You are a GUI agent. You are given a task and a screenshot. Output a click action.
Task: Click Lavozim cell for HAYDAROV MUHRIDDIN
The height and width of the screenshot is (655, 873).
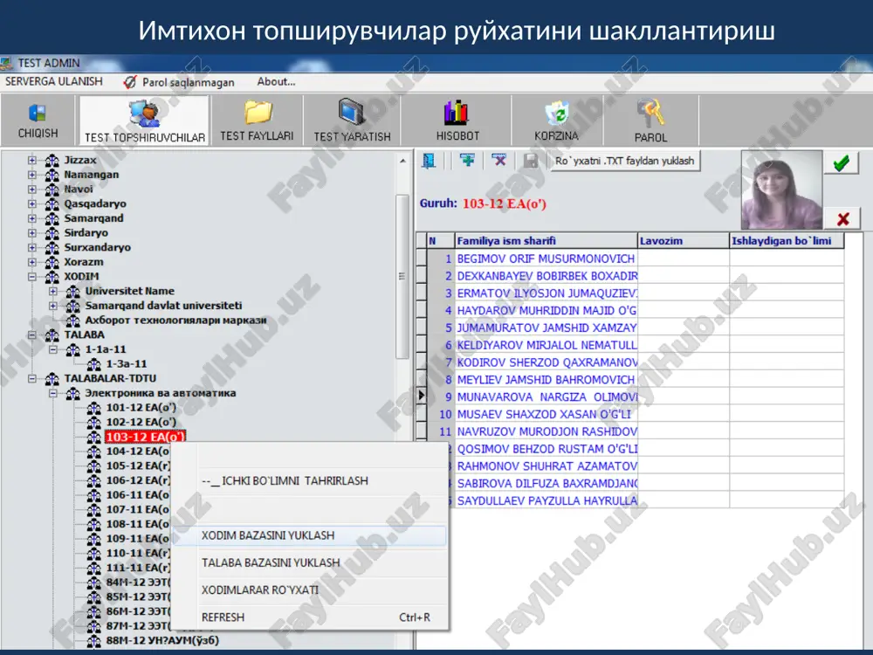684,311
